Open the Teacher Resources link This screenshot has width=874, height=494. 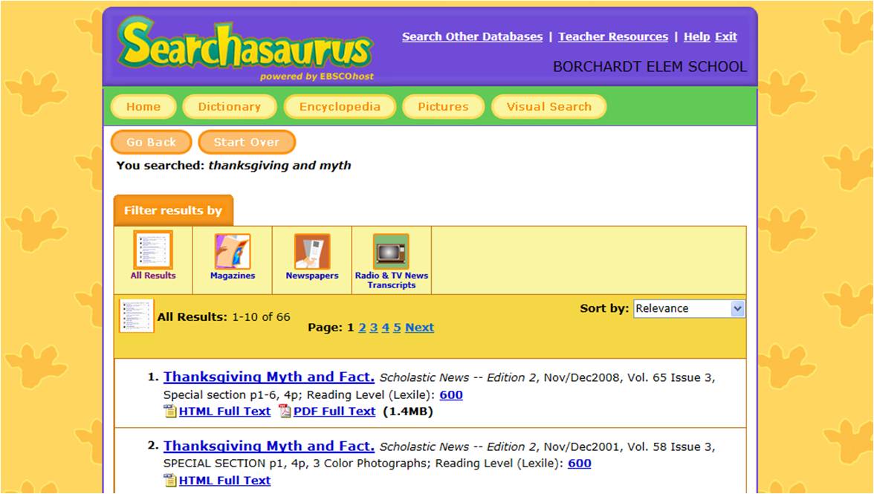(613, 36)
